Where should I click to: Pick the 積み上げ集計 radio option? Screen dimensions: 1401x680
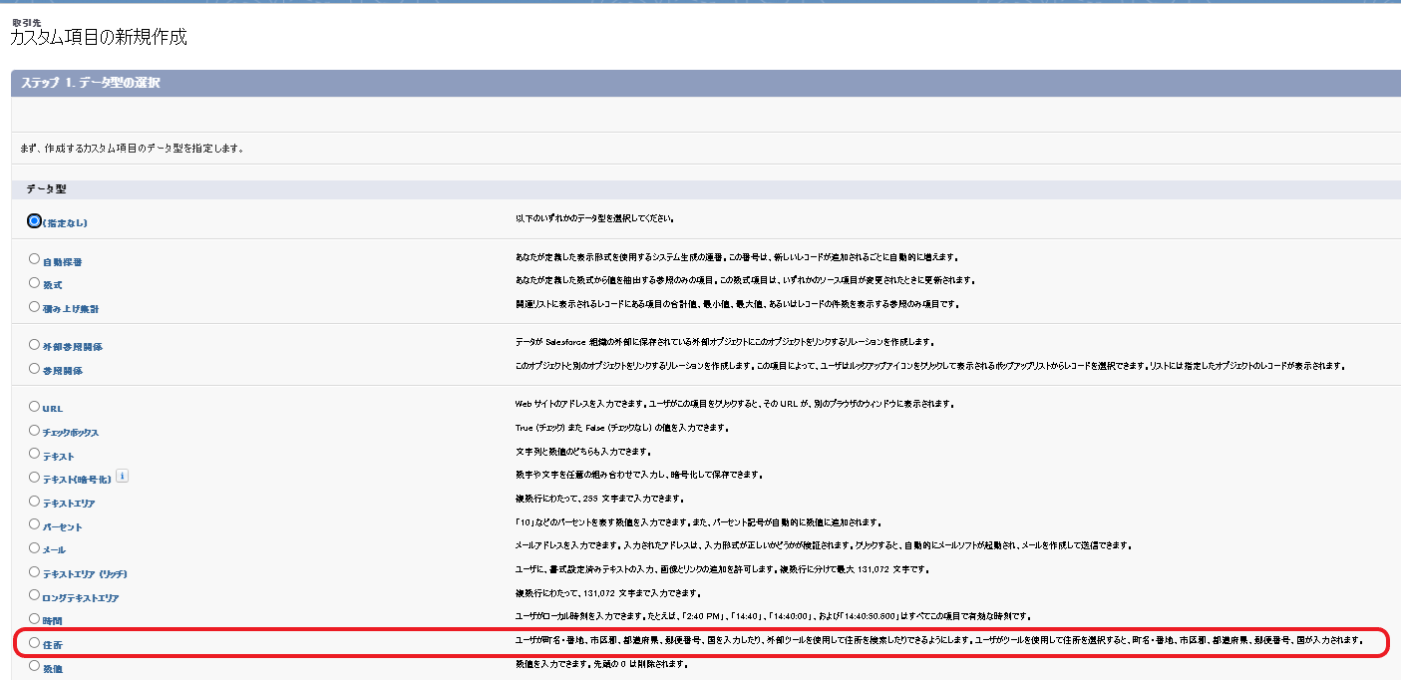(x=35, y=307)
